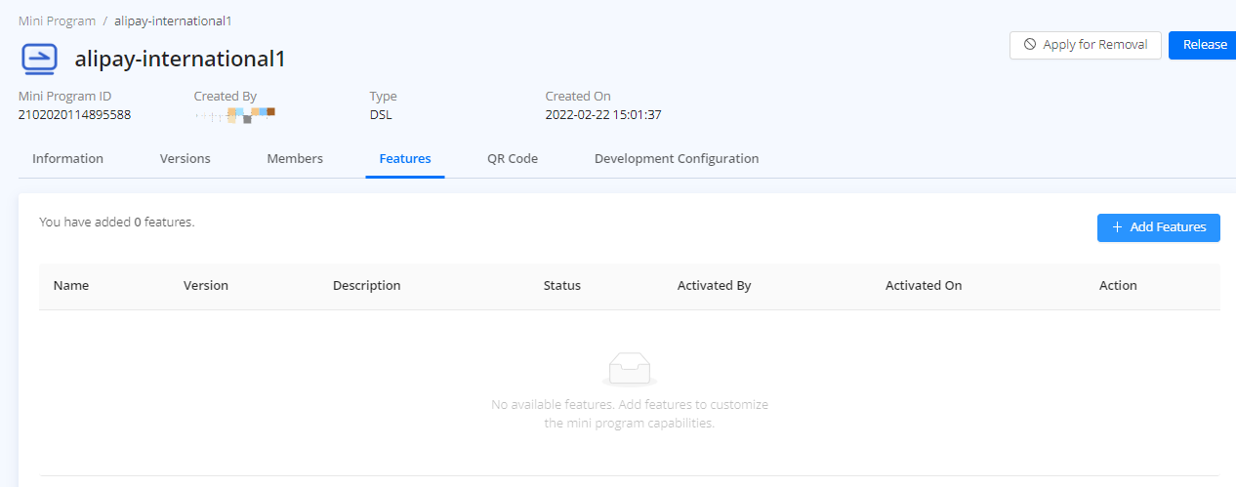This screenshot has height=487, width=1236.
Task: Click the Created By user avatar
Action: (235, 115)
